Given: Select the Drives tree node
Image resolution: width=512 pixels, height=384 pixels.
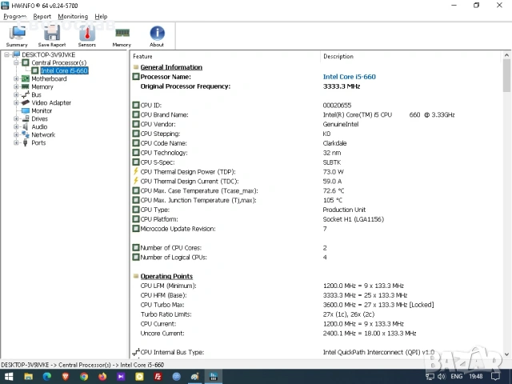Looking at the screenshot, I should click(39, 119).
